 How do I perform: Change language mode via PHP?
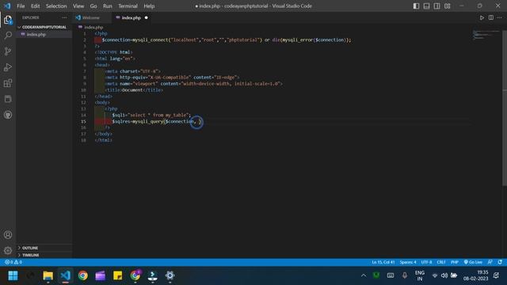[x=455, y=262]
